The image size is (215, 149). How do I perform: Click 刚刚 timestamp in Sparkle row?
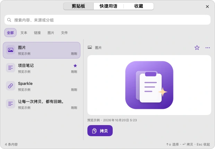(74, 90)
